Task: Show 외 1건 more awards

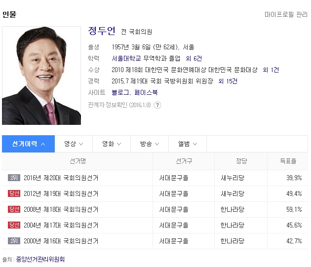Action: (x=271, y=70)
